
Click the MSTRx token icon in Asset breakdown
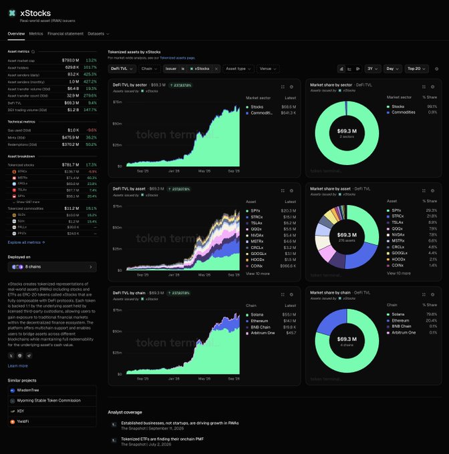click(14, 178)
